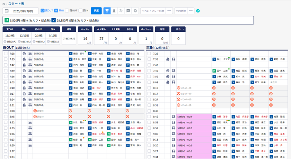Click the 予約状況 button
This screenshot has width=291, height=159.
click(x=182, y=11)
